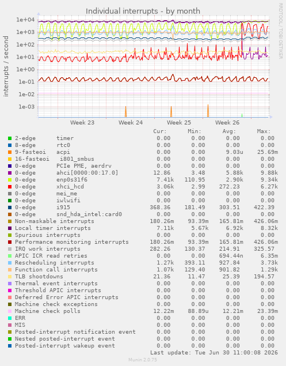Click the orange acpi legend swatch

(10, 152)
